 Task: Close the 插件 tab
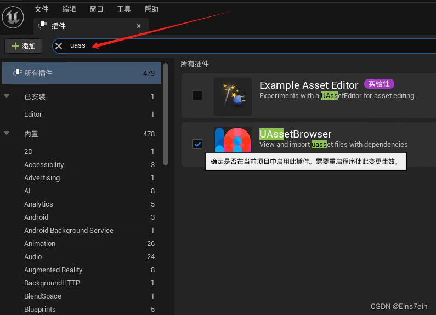139,26
